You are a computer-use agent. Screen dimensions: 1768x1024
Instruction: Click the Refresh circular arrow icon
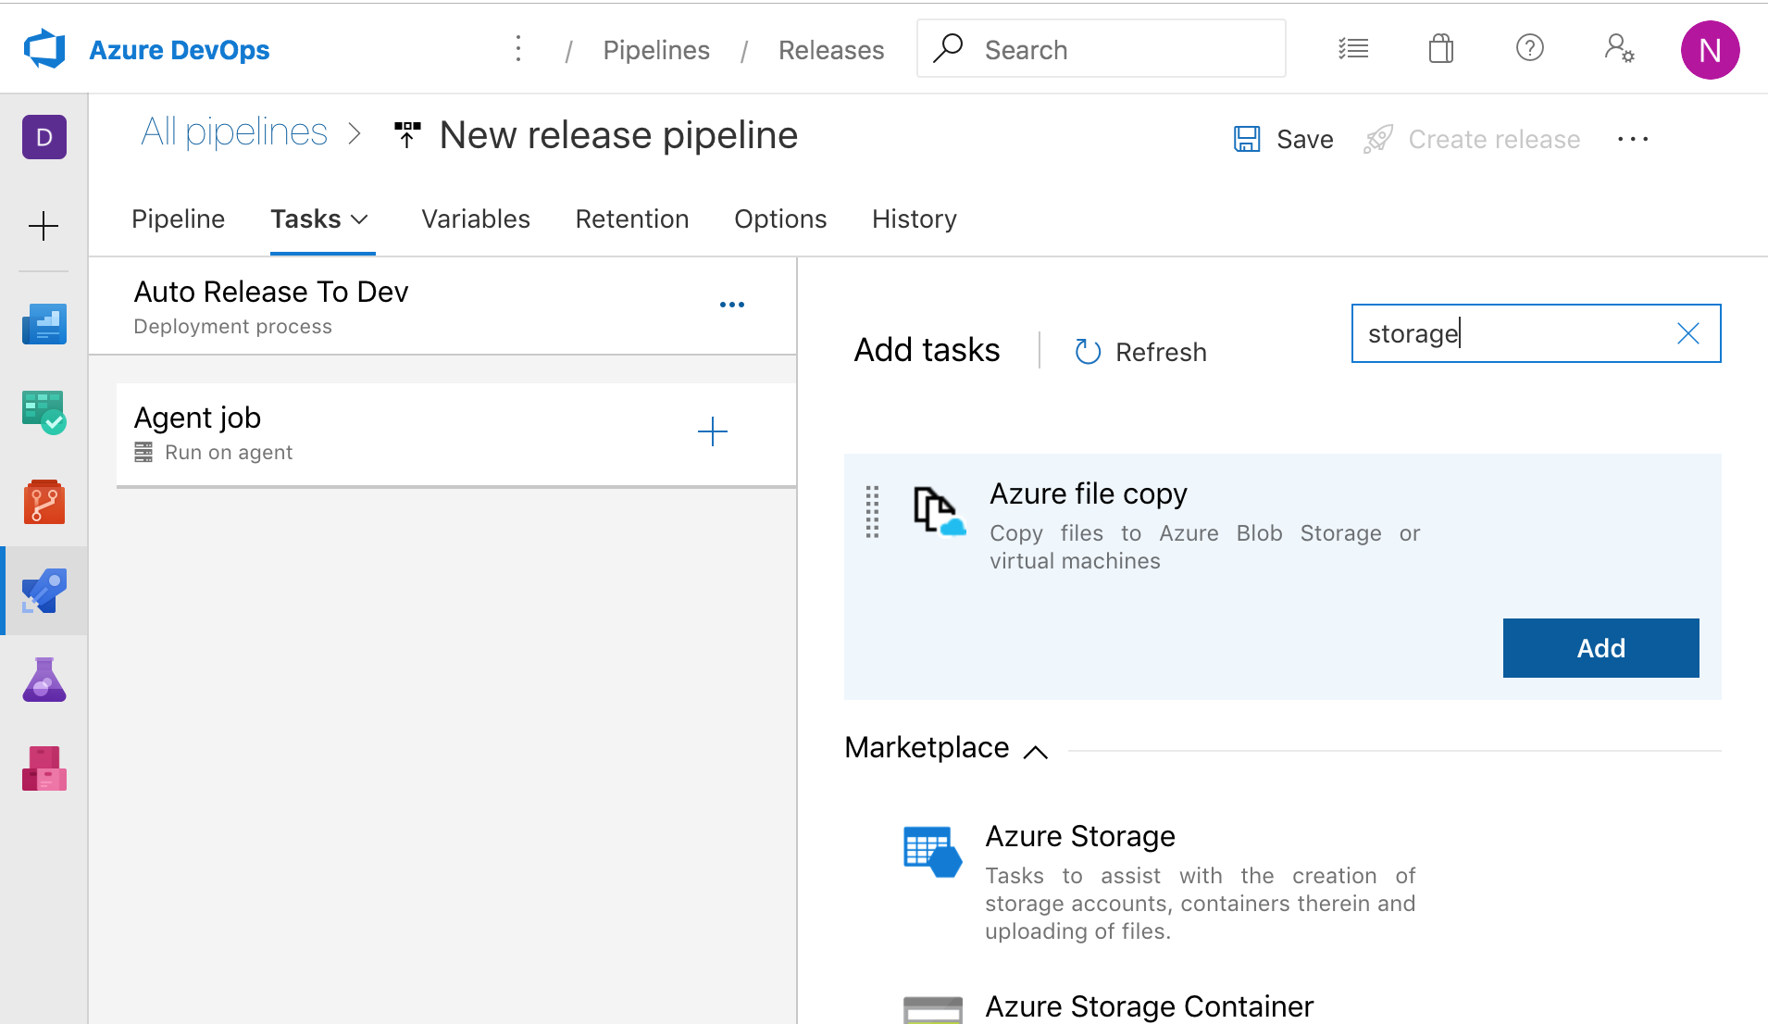pyautogui.click(x=1088, y=352)
